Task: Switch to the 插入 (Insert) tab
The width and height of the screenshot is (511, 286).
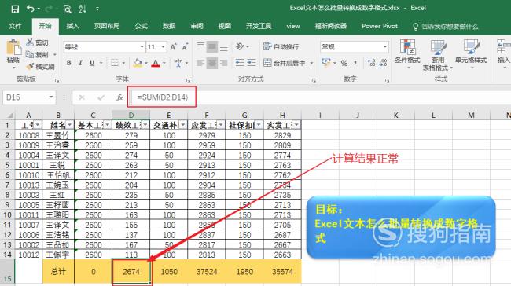Action: point(72,26)
